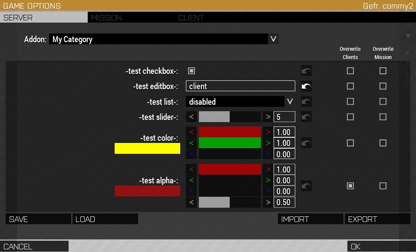Decrease alpha value of test alpha
This screenshot has width=416, height=252.
point(191,202)
